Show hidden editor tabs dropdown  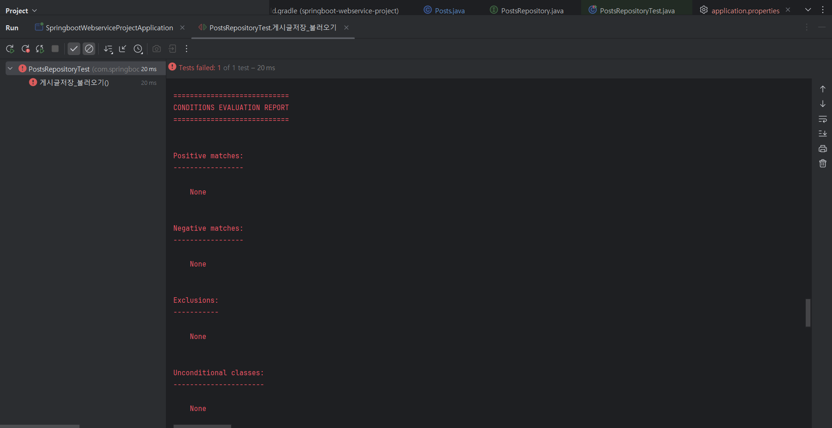coord(808,10)
